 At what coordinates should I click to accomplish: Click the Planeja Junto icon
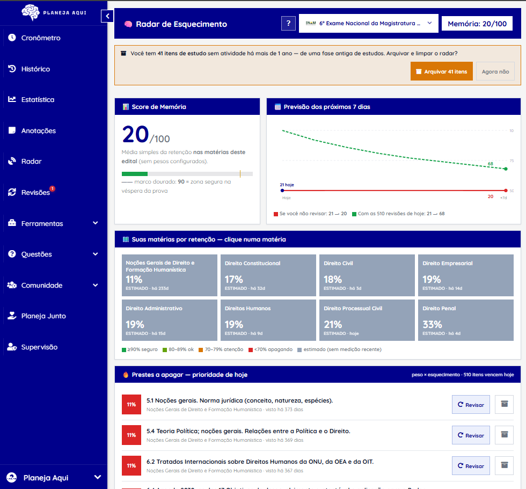click(x=12, y=316)
